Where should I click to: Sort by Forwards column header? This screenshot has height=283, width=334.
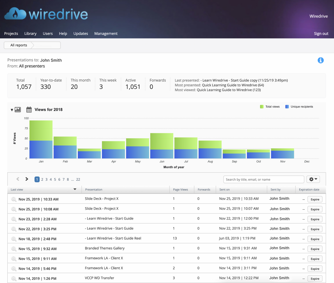(x=204, y=189)
